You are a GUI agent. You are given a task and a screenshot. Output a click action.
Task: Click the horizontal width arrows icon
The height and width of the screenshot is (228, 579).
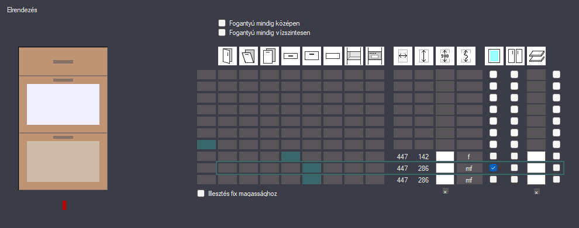tap(403, 56)
